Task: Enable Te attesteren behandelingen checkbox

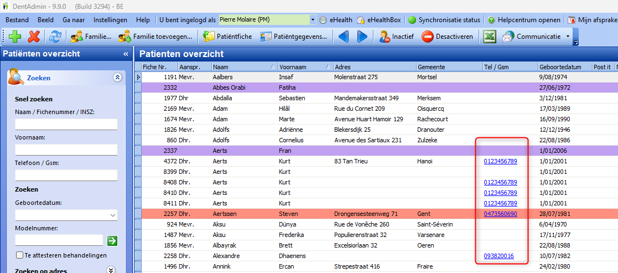Action: [x=20, y=255]
